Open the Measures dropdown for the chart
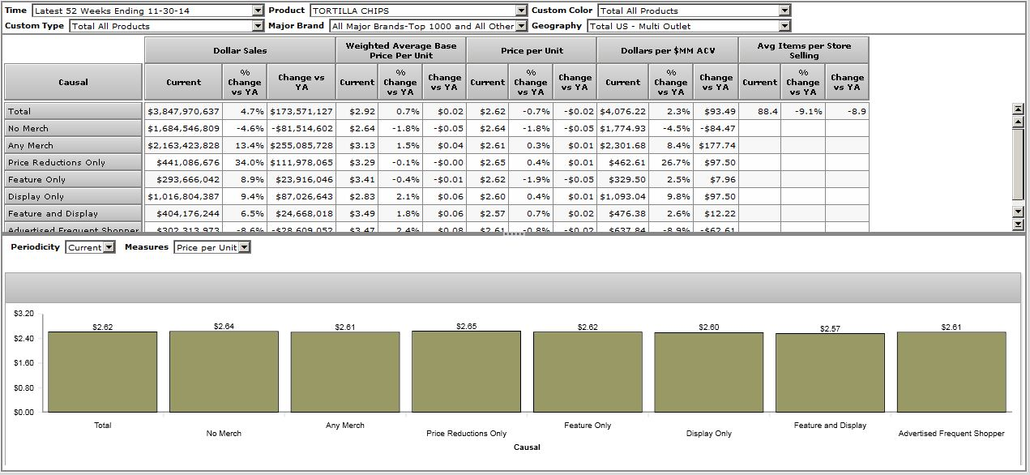 coord(245,247)
